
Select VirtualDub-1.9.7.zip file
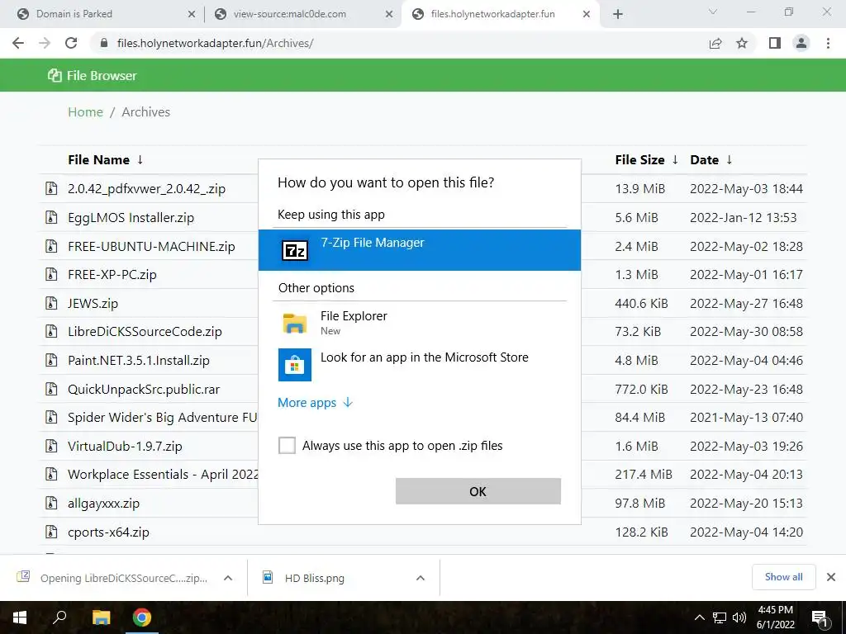coord(125,446)
